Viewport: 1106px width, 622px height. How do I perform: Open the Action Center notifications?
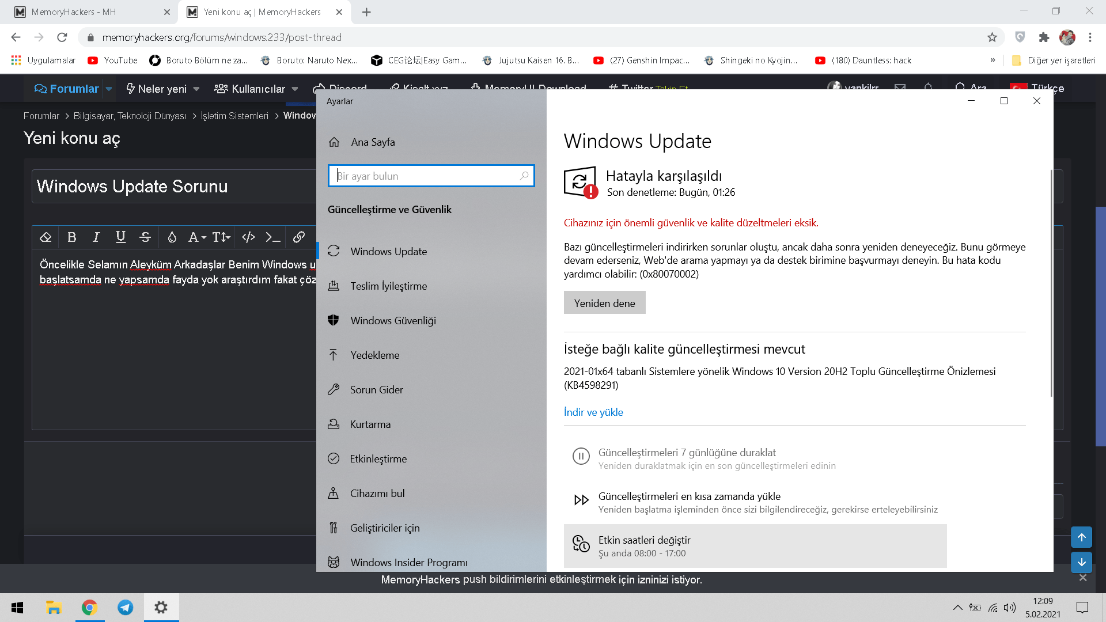[x=1082, y=608]
